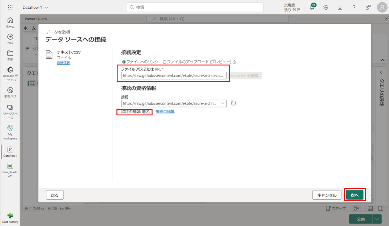Open the Edit connection (接続の編集) link
Screen dimensions: 389x226
tap(165, 111)
